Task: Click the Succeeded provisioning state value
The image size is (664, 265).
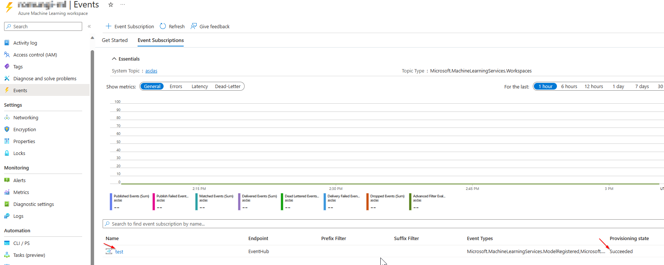Action: tap(621, 251)
